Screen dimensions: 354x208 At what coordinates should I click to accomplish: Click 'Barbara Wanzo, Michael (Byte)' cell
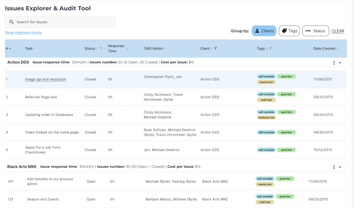tap(171, 199)
